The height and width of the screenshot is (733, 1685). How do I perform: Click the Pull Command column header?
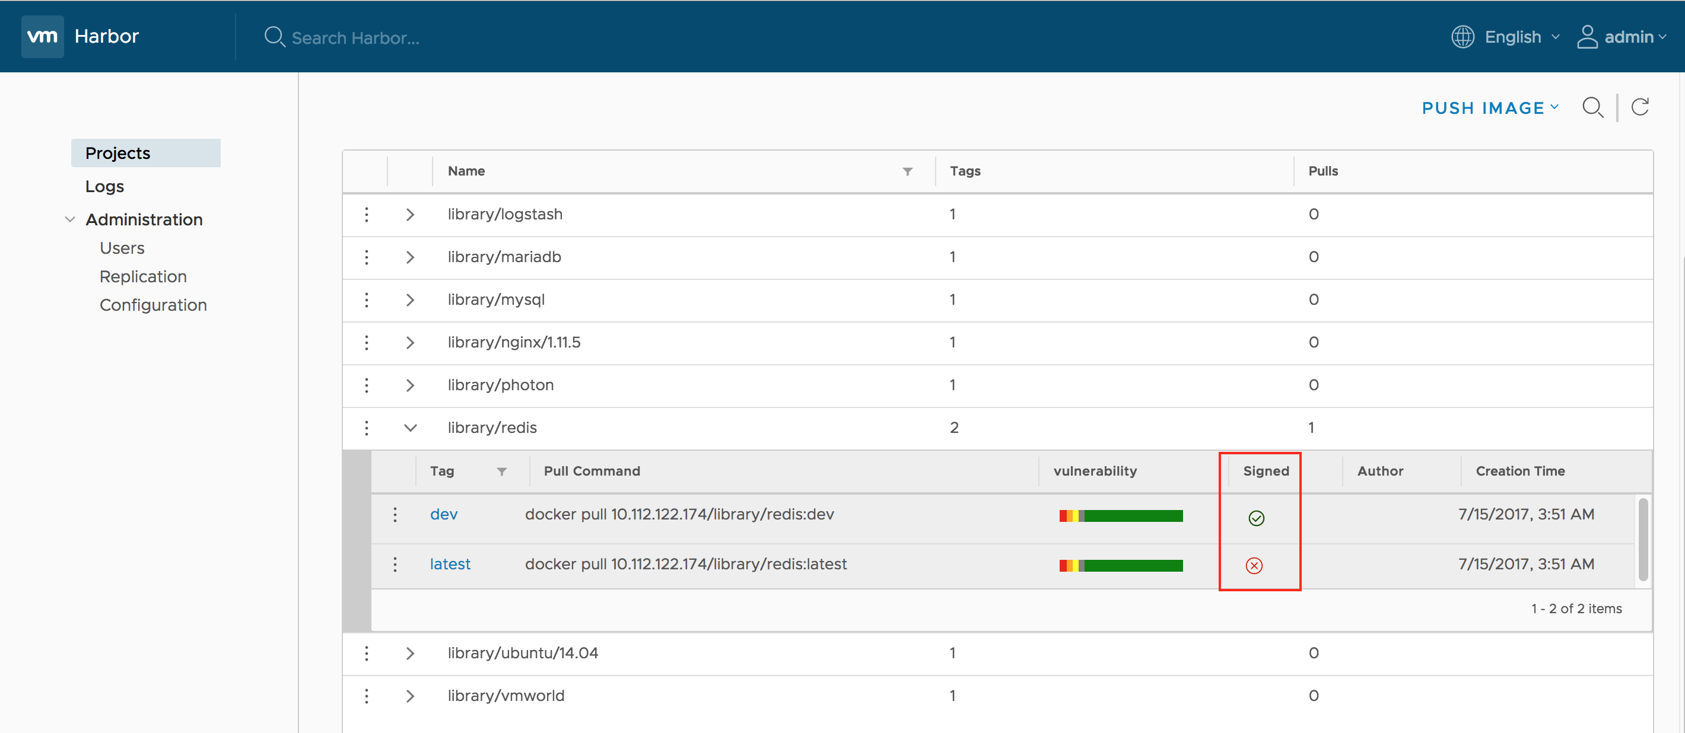[592, 471]
